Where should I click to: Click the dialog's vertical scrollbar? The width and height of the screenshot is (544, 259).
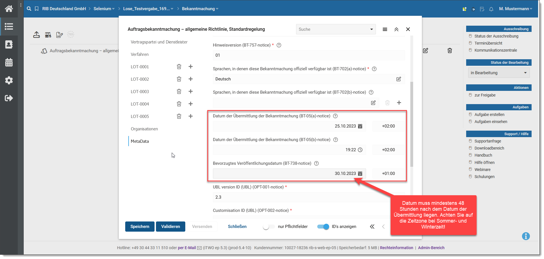tap(412, 124)
